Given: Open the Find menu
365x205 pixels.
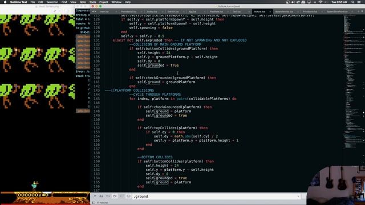Looking at the screenshot, I should tap(64, 2).
